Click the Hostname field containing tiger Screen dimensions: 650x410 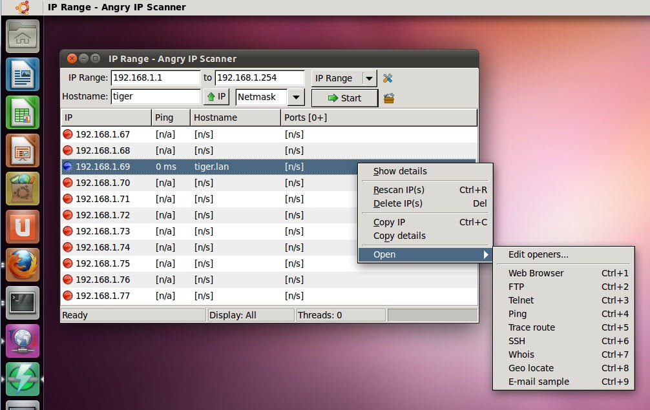tap(156, 96)
